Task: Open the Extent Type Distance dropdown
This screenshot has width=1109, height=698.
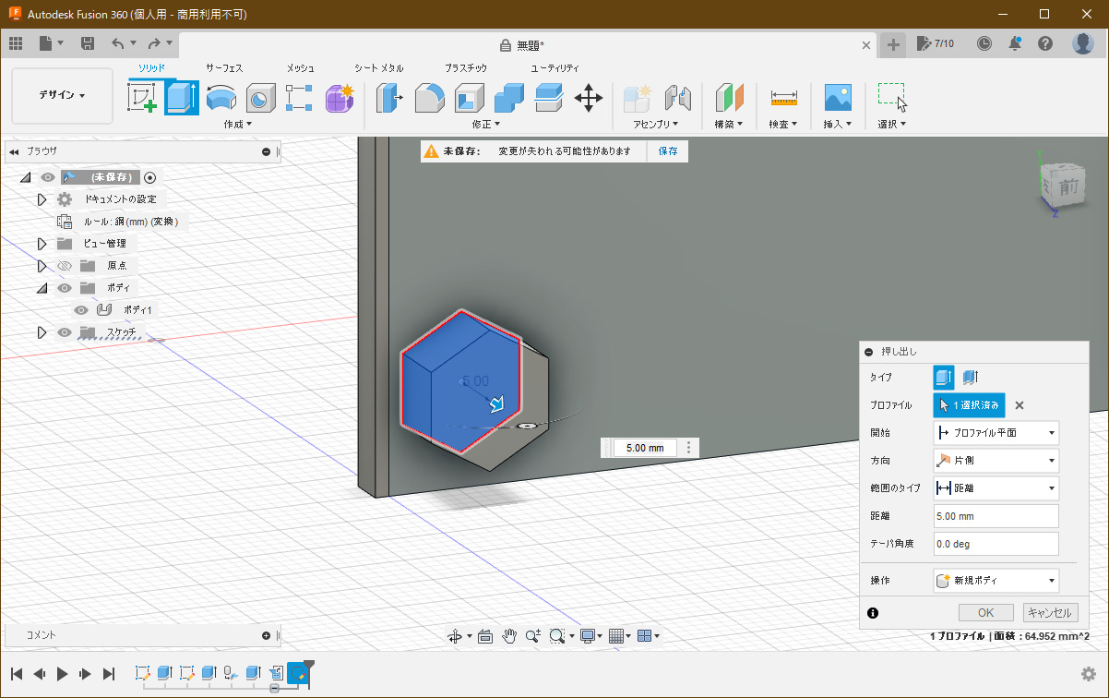Action: click(996, 488)
